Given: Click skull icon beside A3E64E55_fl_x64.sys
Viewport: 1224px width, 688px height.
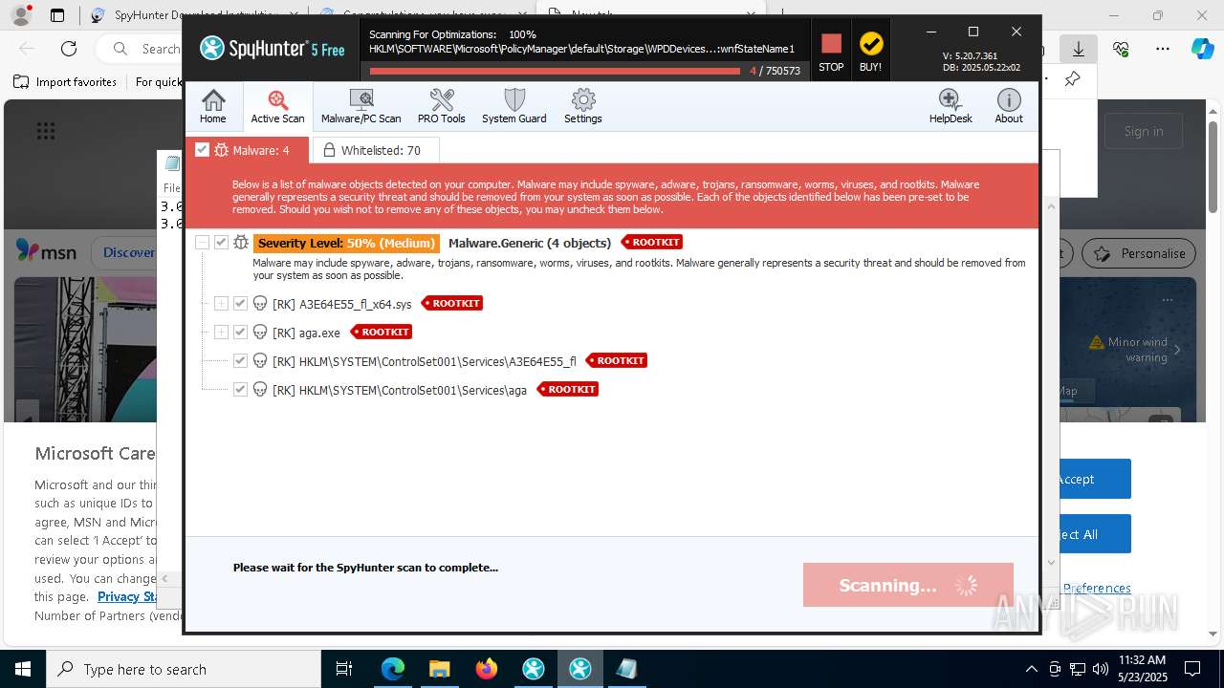Looking at the screenshot, I should click(260, 304).
